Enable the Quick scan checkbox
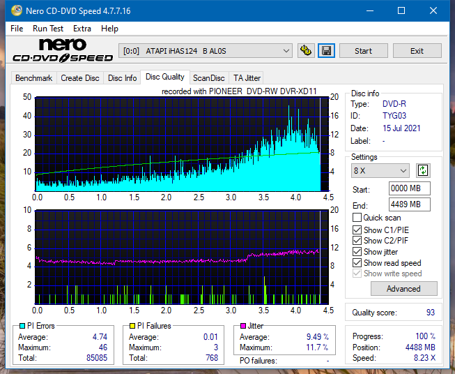Screen dimensions: 455x374 357,218
